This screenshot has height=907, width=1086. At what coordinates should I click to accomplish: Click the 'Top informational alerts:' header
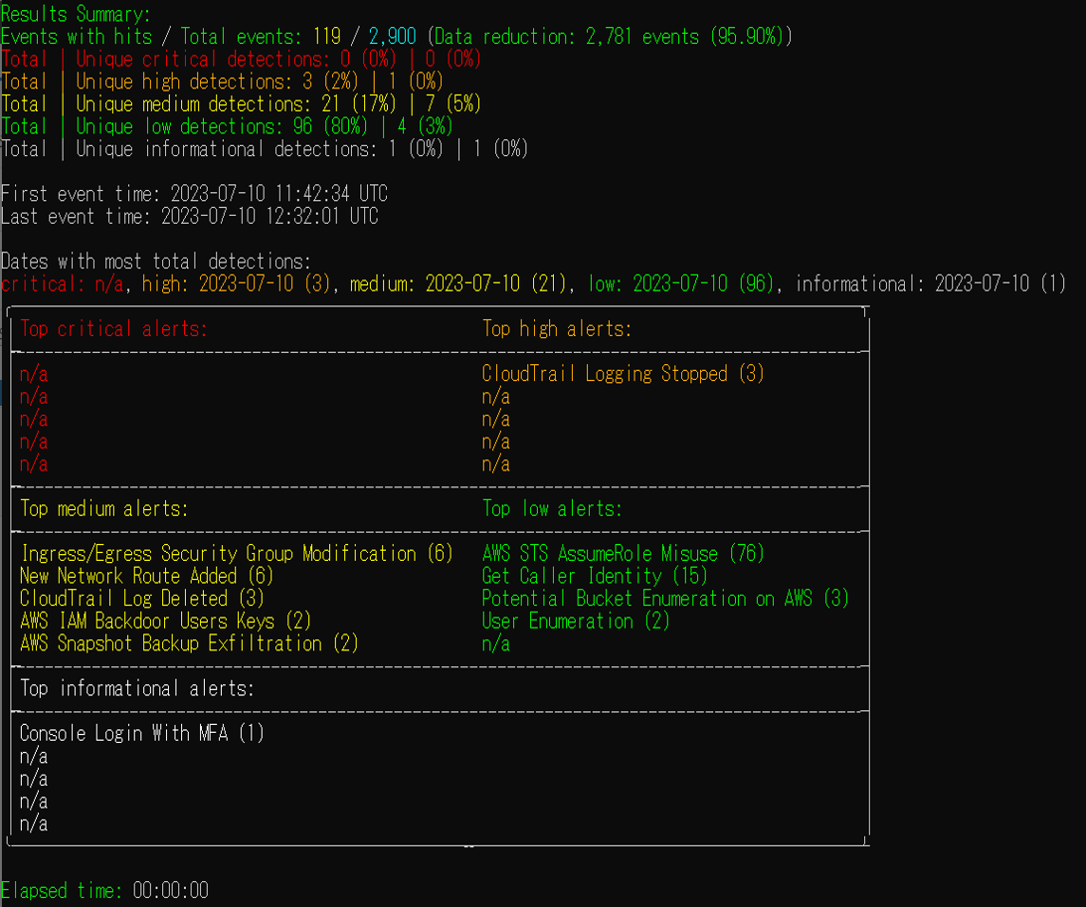click(137, 688)
